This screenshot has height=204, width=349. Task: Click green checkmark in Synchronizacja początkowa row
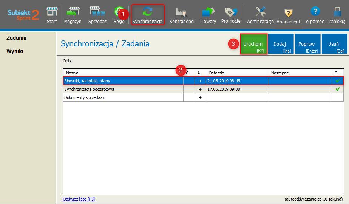pyautogui.click(x=338, y=89)
